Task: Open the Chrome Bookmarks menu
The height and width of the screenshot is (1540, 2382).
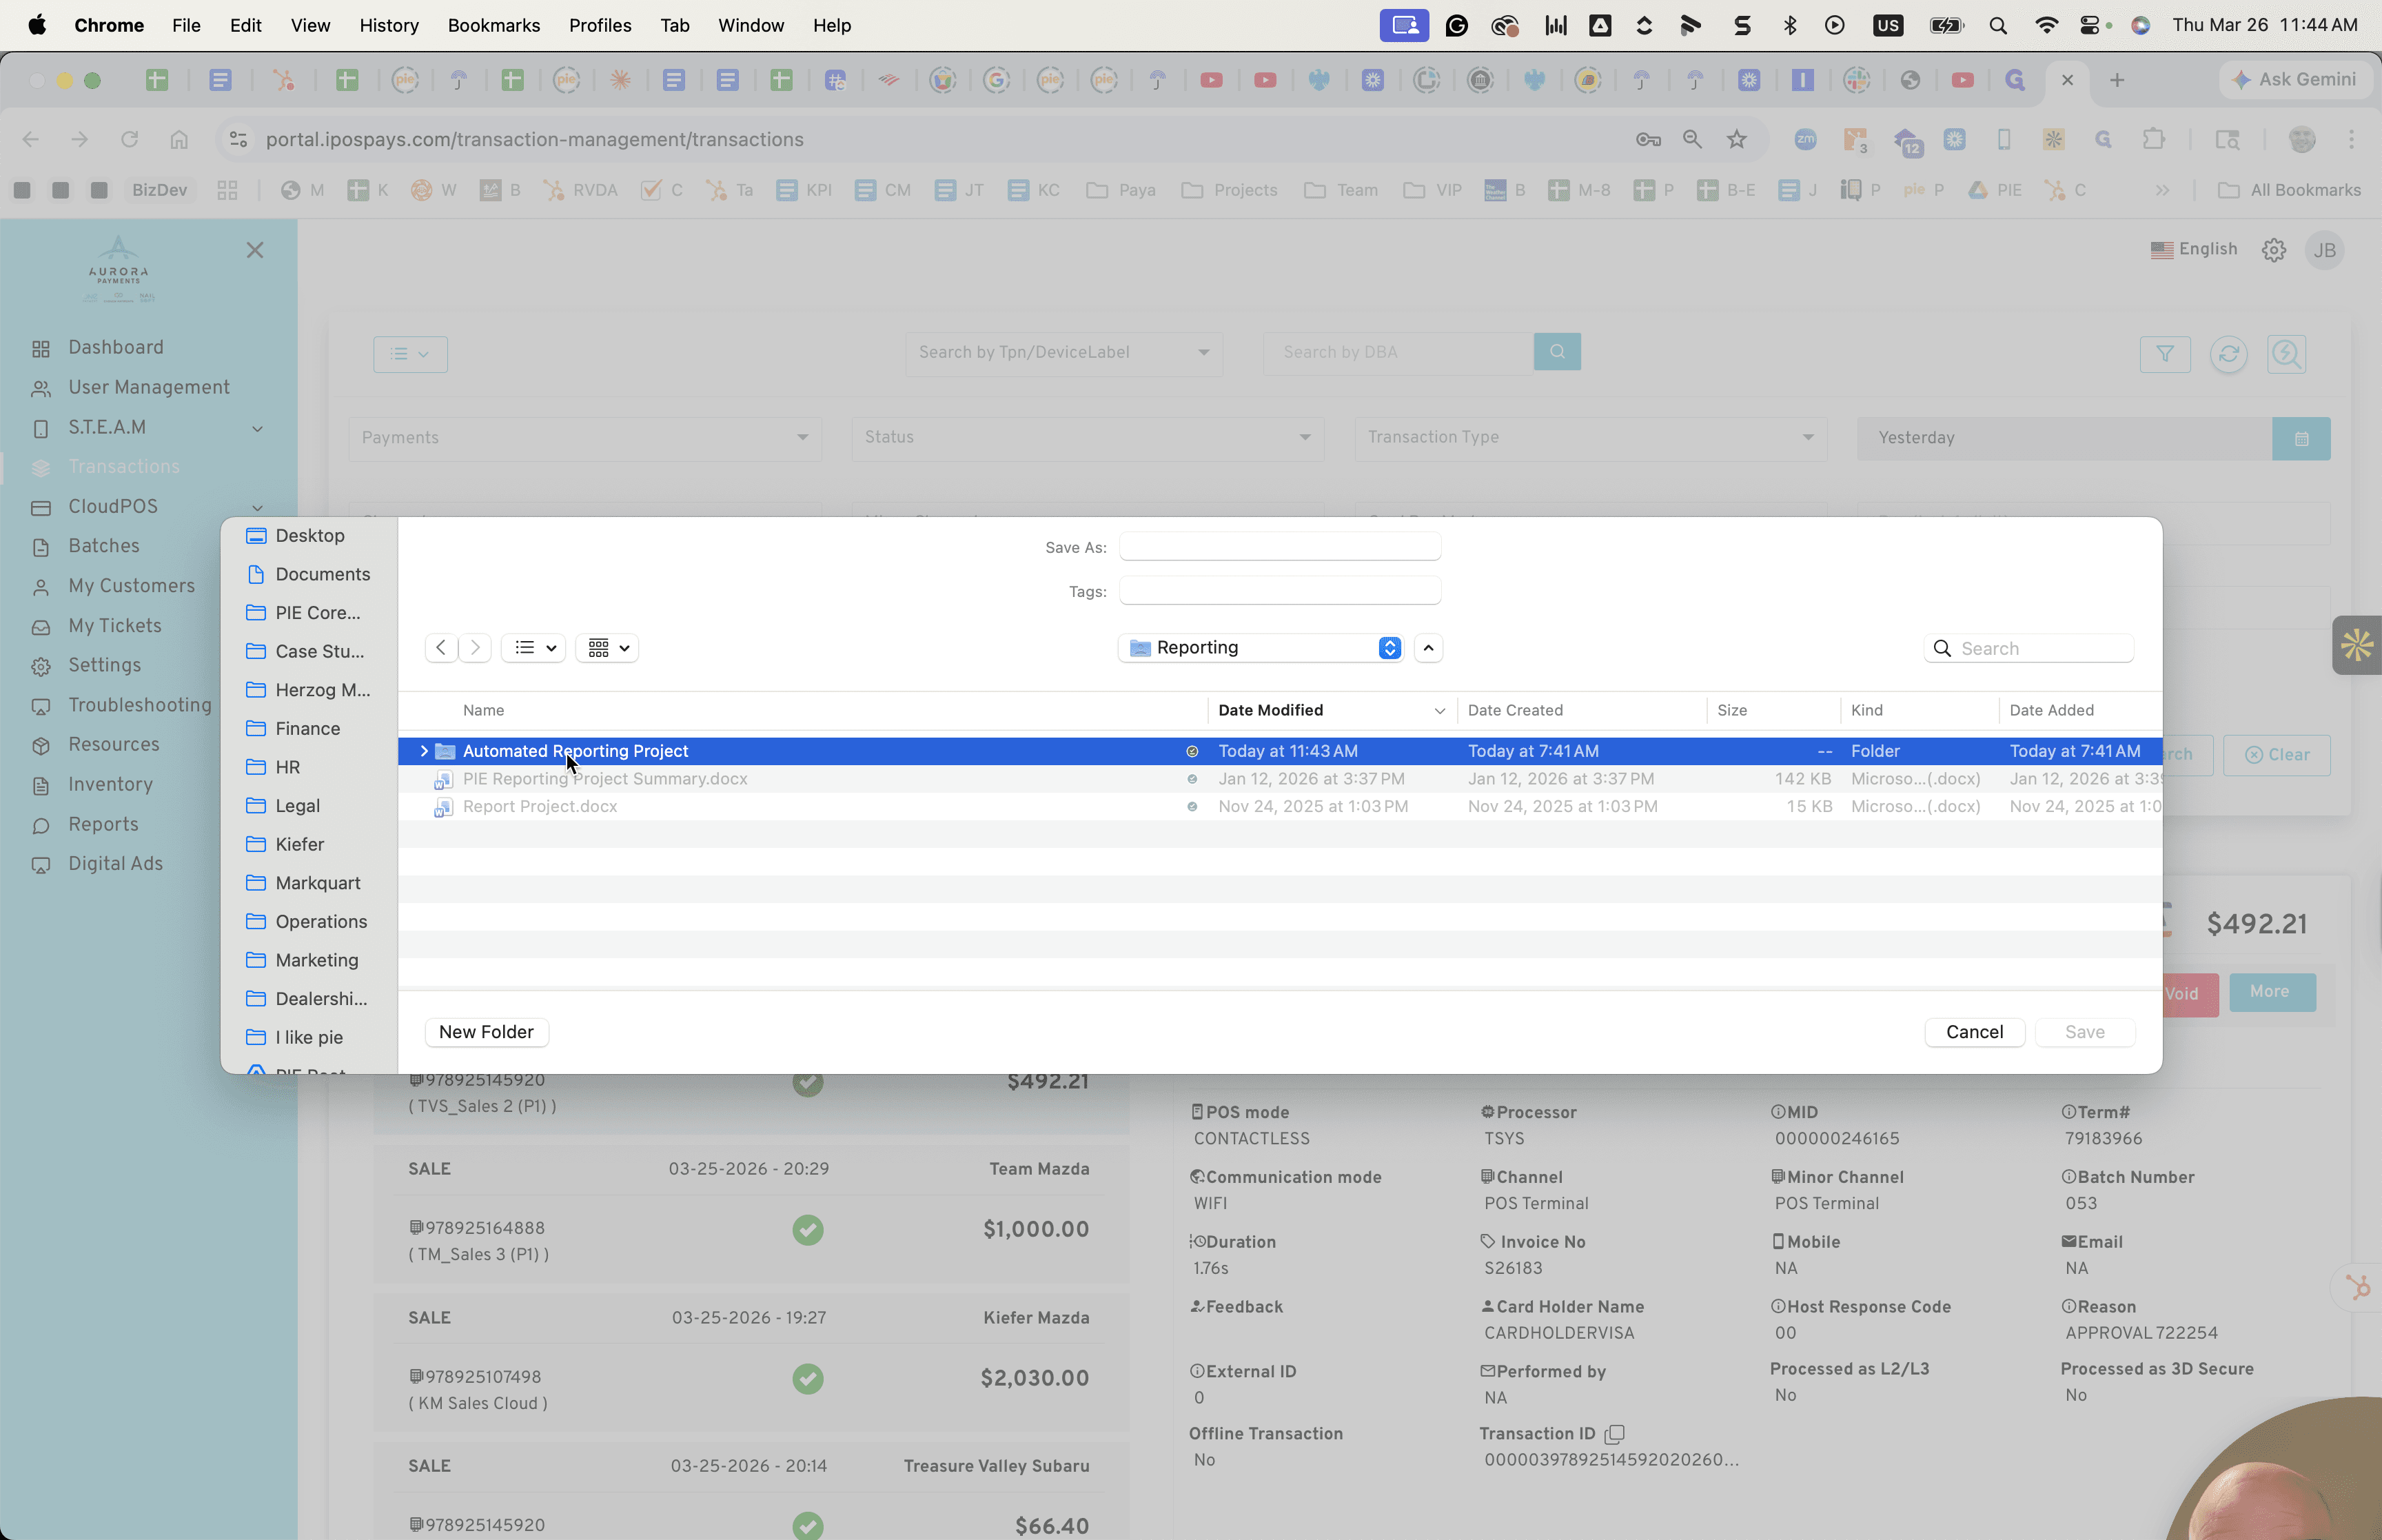Action: (493, 25)
